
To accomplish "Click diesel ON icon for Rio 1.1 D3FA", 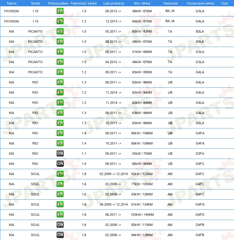I will [x=60, y=154].
